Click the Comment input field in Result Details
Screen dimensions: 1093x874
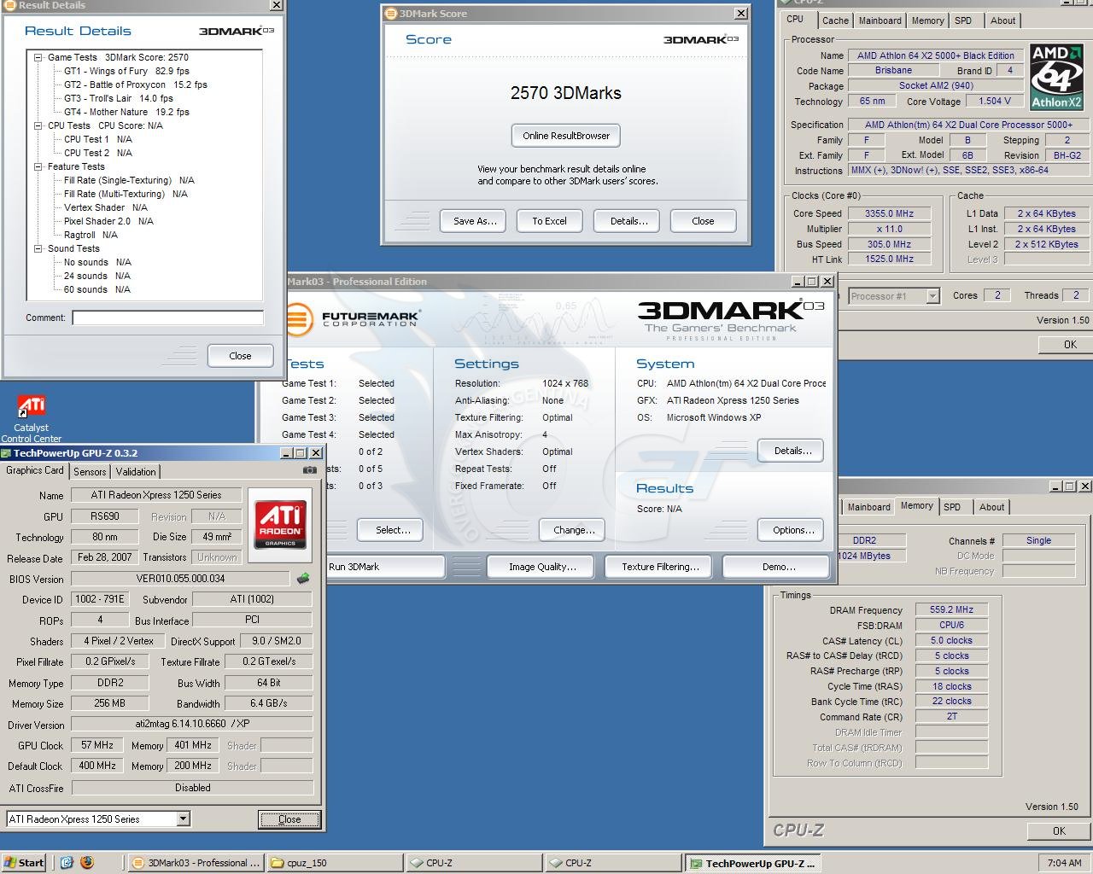167,318
